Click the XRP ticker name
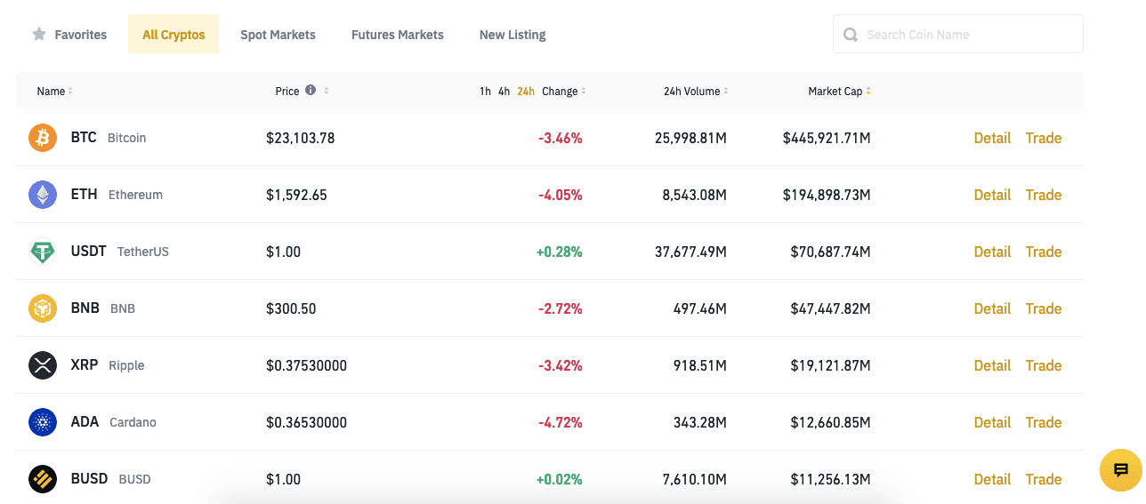Viewport: 1146px width, 504px height. pyautogui.click(x=85, y=365)
